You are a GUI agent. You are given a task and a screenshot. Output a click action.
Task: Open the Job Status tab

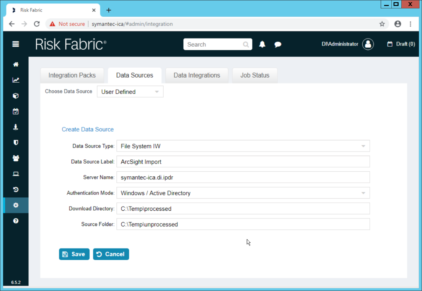pos(255,75)
